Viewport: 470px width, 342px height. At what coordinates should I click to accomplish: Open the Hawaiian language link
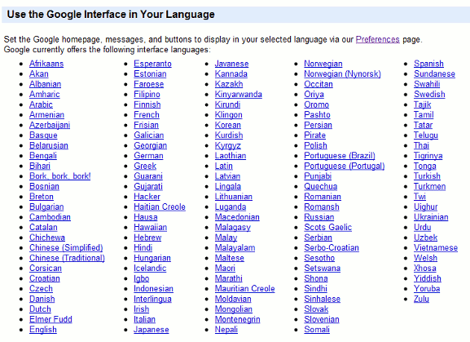tap(150, 227)
